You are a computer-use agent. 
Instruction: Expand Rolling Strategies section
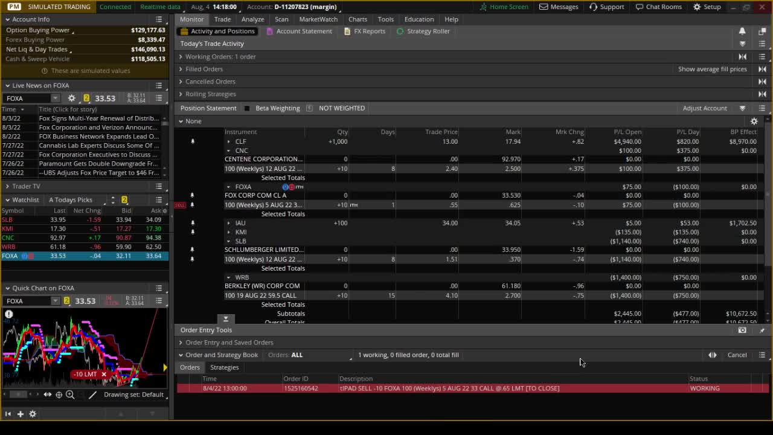point(181,94)
